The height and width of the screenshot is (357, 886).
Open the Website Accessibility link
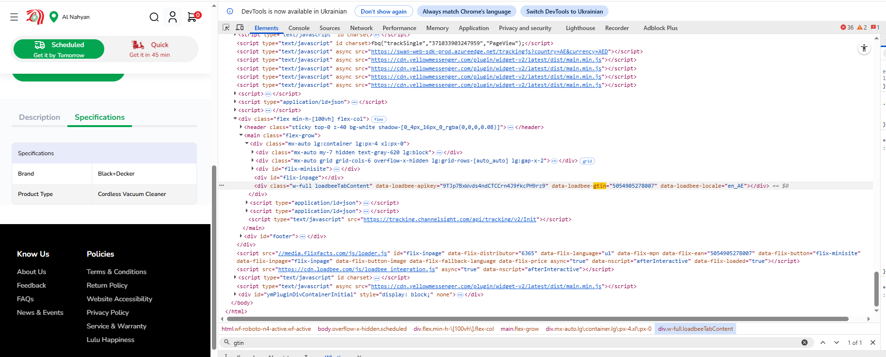point(119,299)
